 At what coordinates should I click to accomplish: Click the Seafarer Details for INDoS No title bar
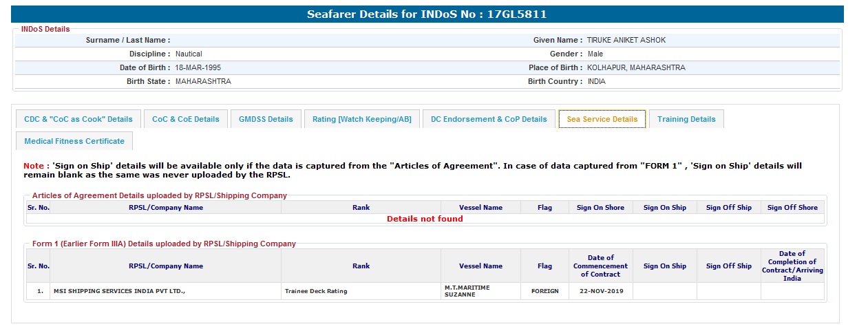(x=427, y=14)
